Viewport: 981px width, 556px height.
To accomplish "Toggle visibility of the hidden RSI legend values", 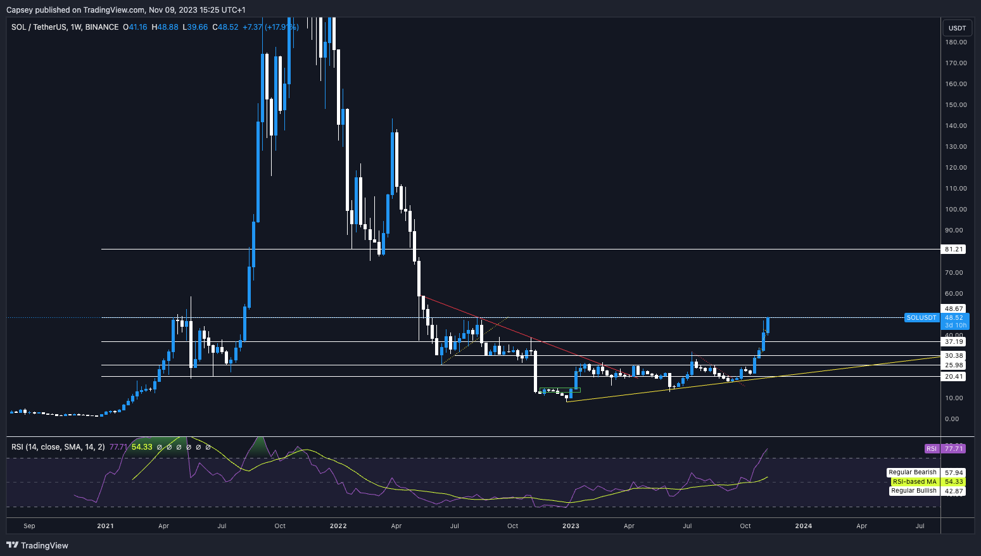I will point(182,446).
